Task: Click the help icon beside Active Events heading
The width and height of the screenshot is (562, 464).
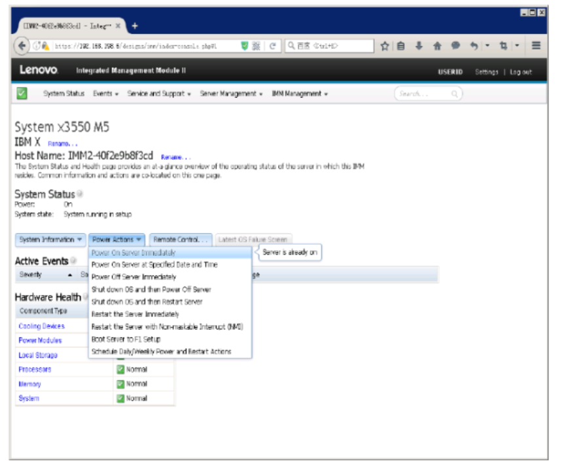Action: [x=73, y=260]
